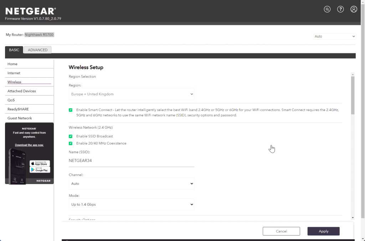Open the help question mark icon
365x241 pixels.
pyautogui.click(x=340, y=9)
